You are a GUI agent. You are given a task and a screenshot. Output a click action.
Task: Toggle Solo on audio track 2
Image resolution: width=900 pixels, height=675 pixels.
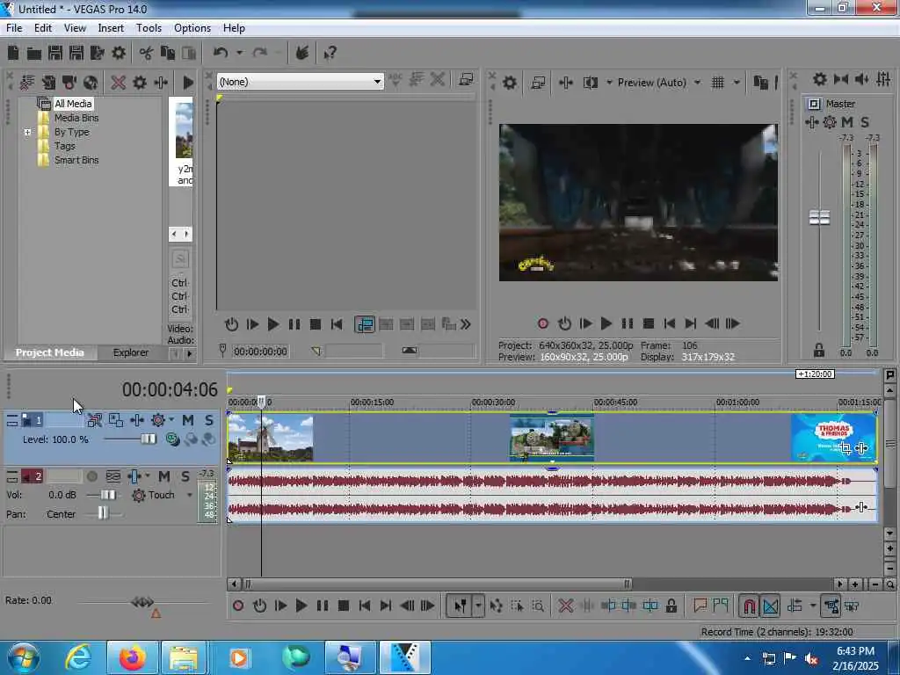pos(185,476)
